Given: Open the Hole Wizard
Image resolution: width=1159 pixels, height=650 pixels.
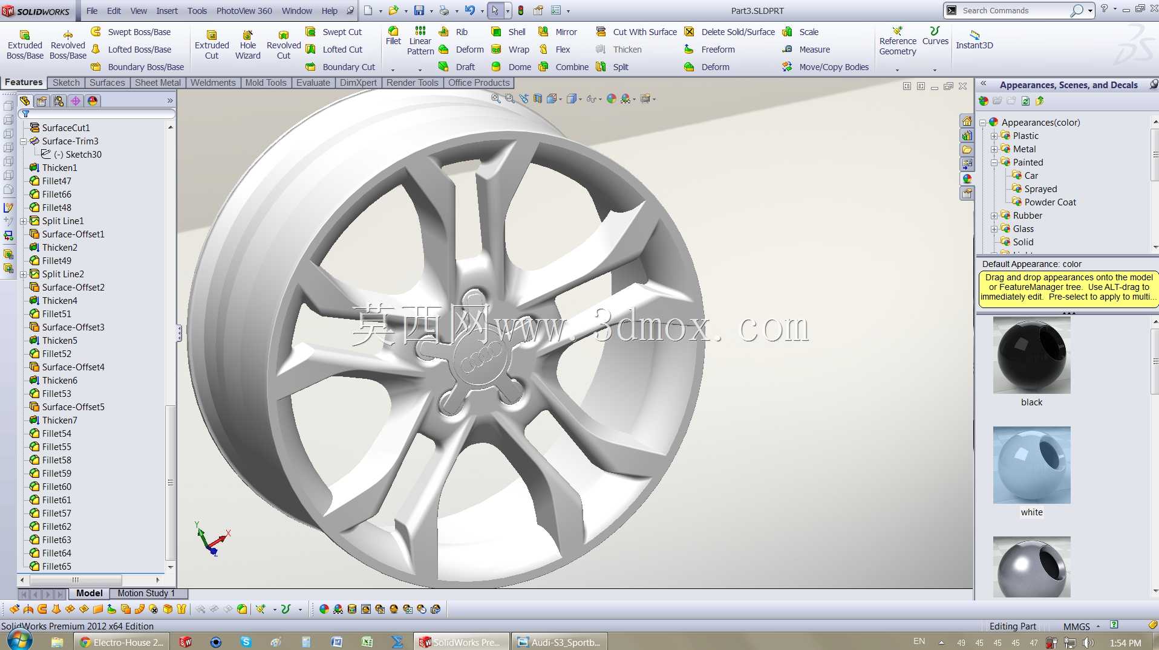Looking at the screenshot, I should point(248,45).
